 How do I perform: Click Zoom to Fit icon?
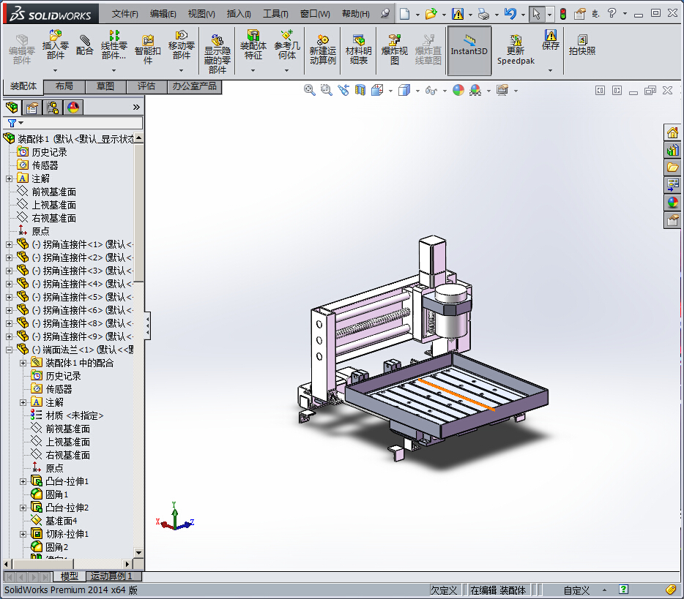tap(309, 90)
